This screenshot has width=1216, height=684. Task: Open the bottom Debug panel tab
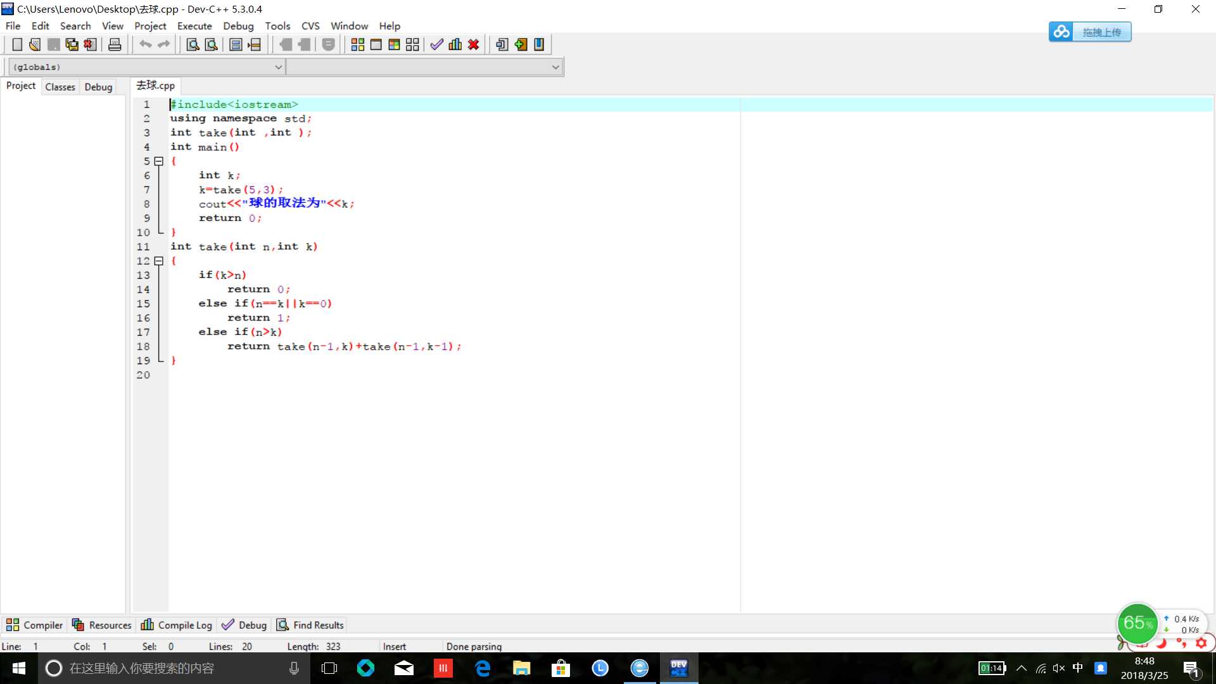[244, 625]
